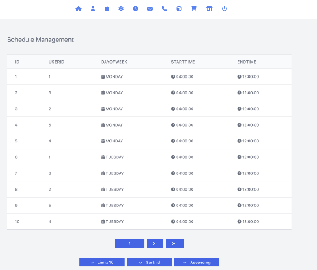Click page 1 pagination button
This screenshot has width=317, height=270.
[130, 243]
